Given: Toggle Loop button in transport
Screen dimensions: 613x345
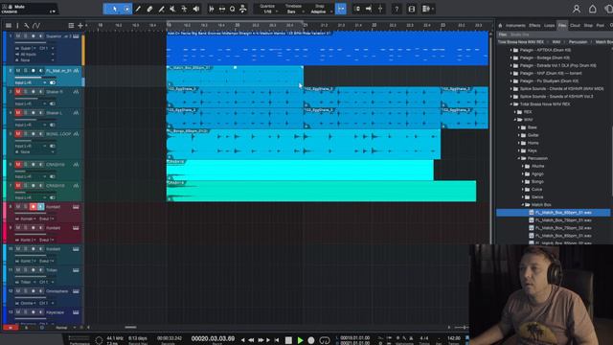Looking at the screenshot, I should coord(324,340).
